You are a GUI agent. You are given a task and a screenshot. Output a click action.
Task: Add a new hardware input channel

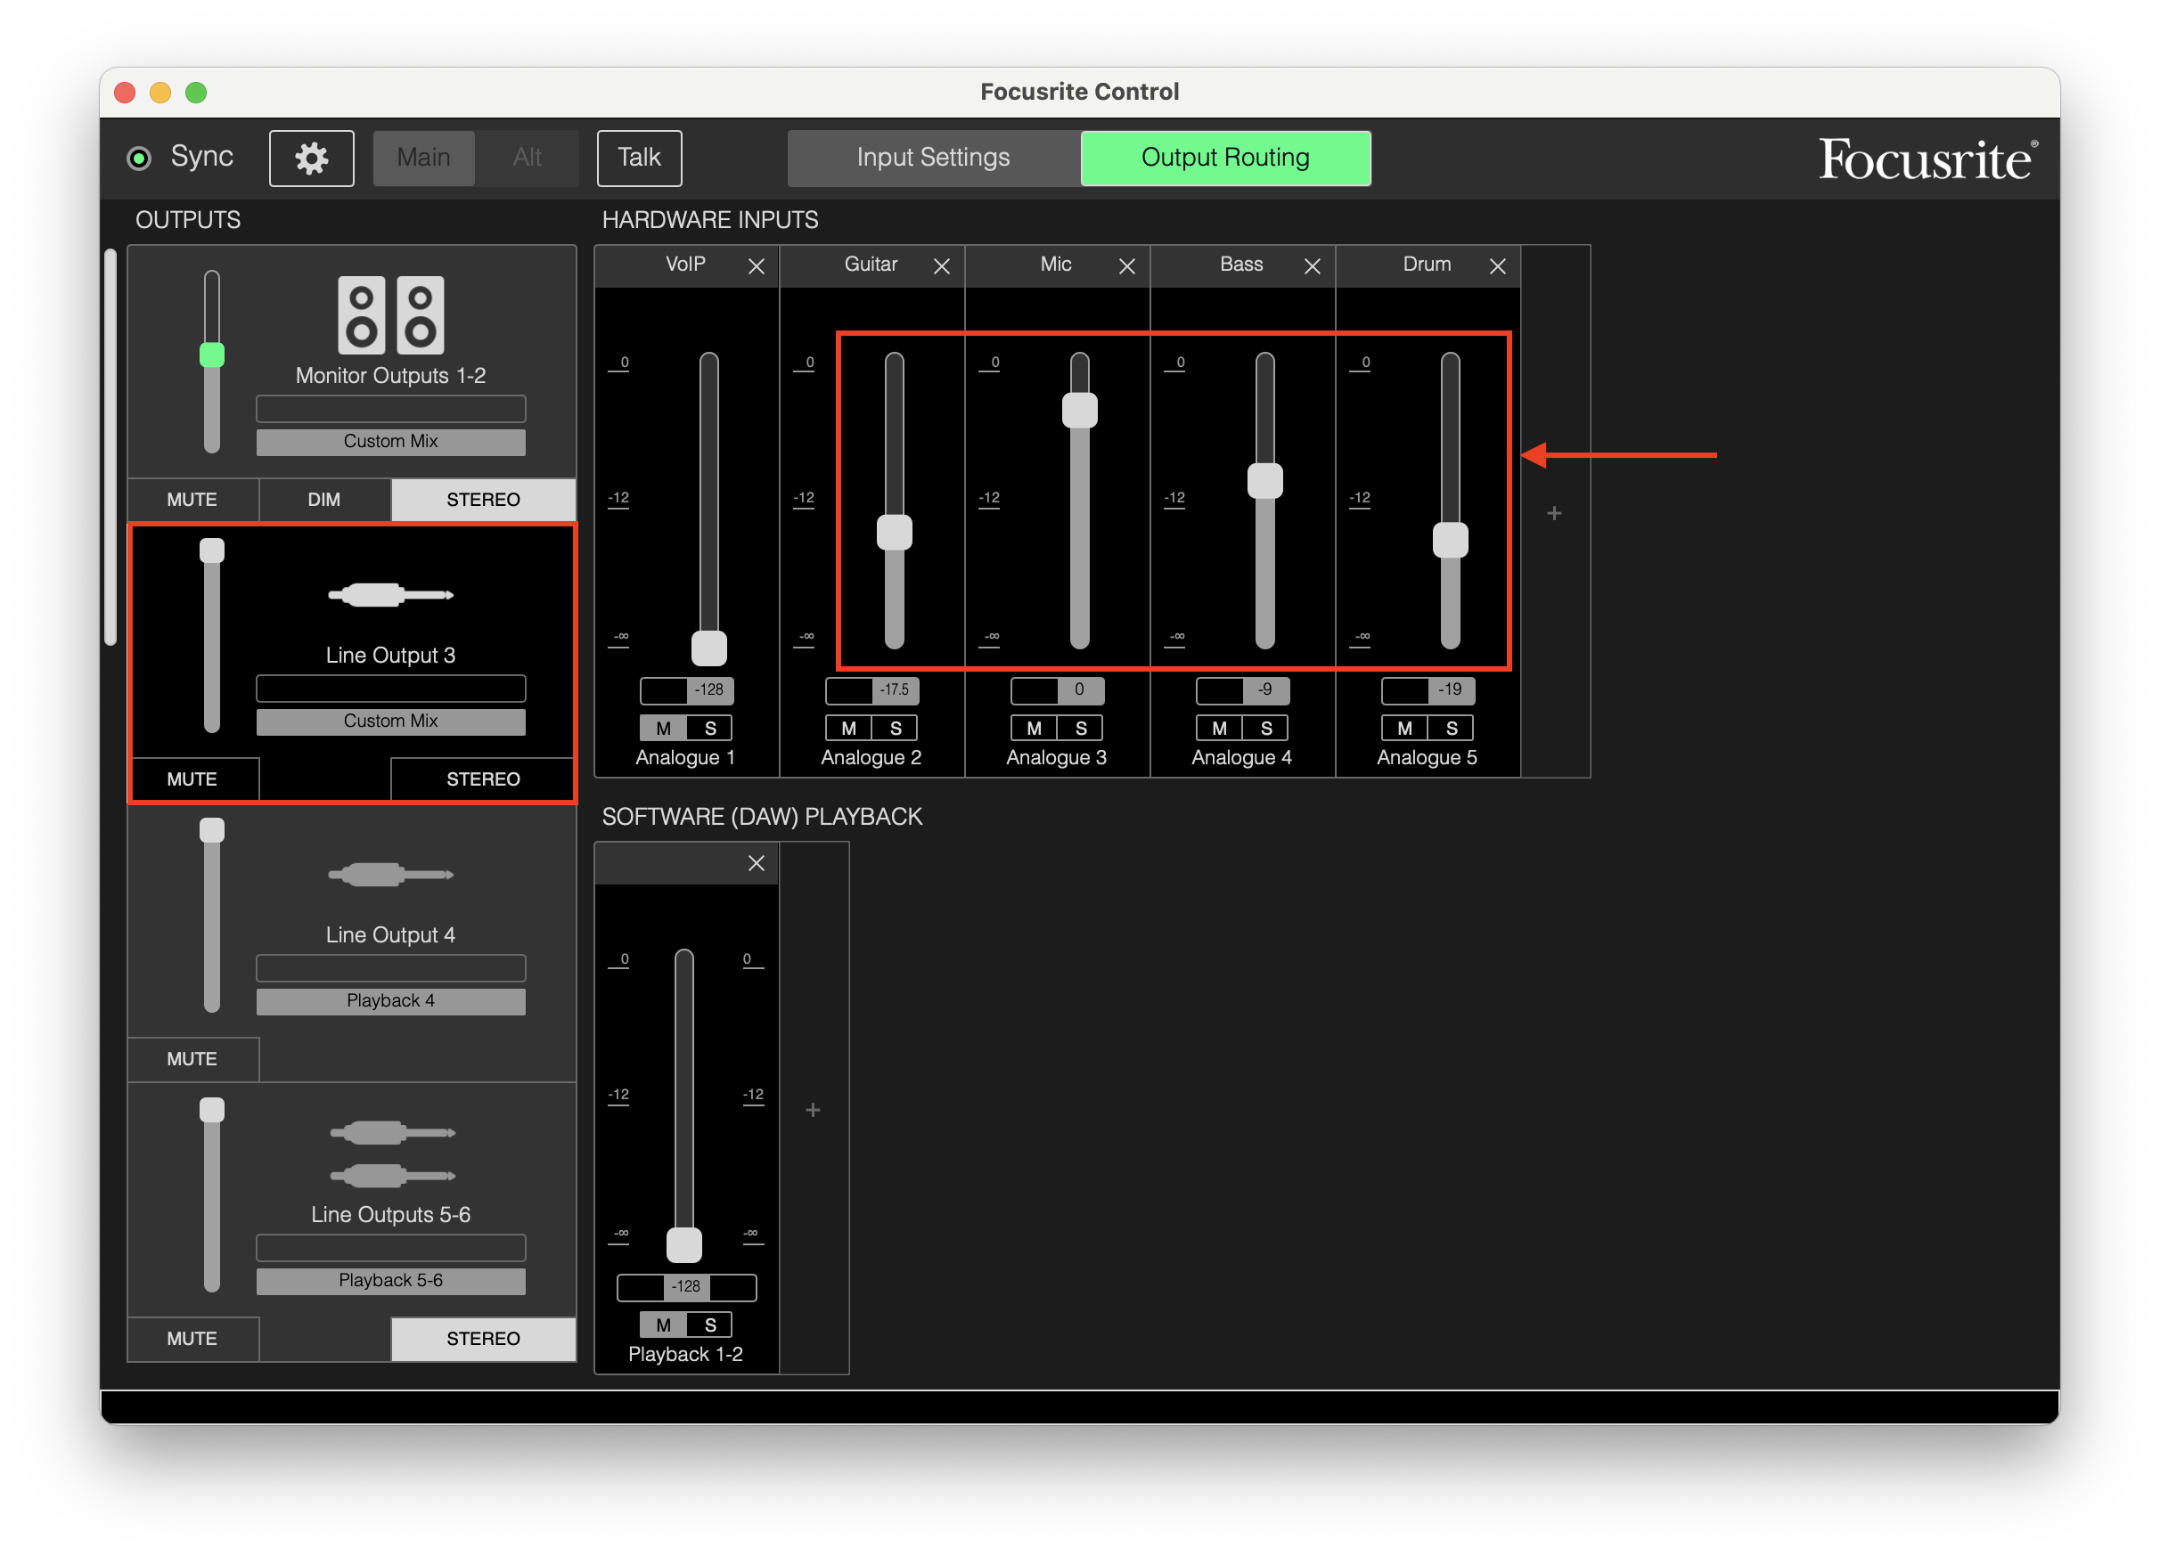(x=1554, y=514)
